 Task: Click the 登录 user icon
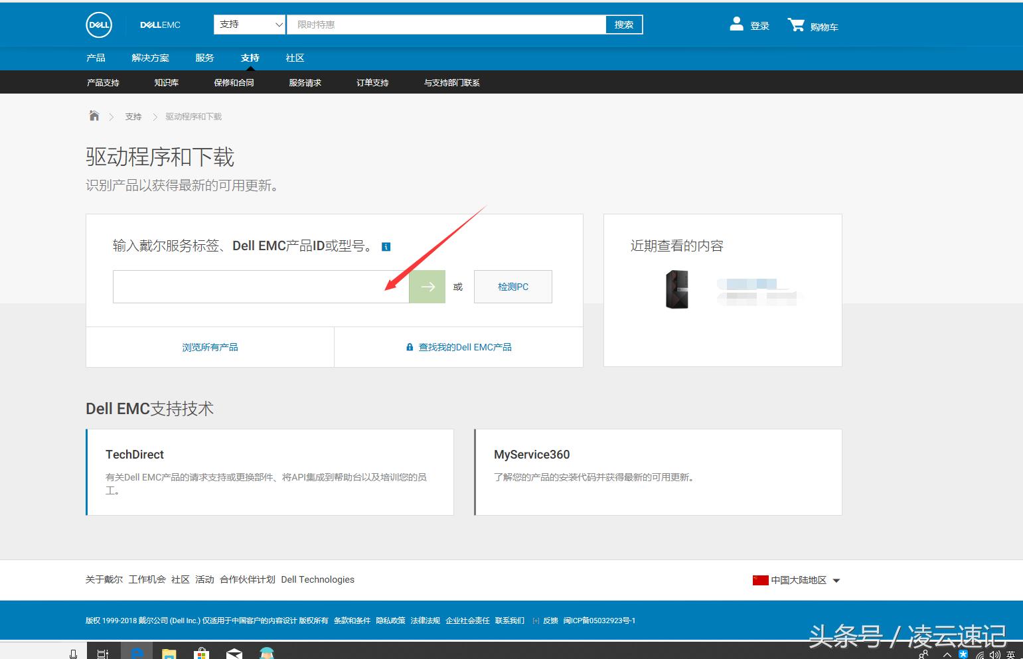click(x=737, y=24)
